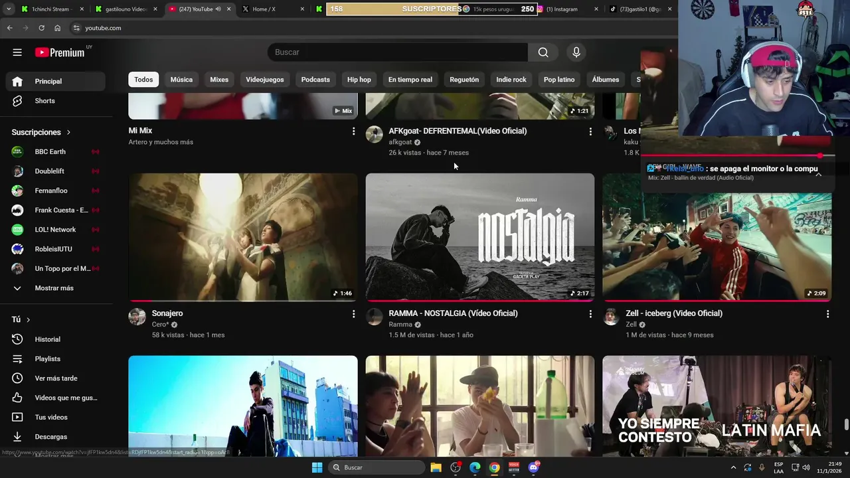Expand the Suscripciones section arrow

tap(68, 133)
